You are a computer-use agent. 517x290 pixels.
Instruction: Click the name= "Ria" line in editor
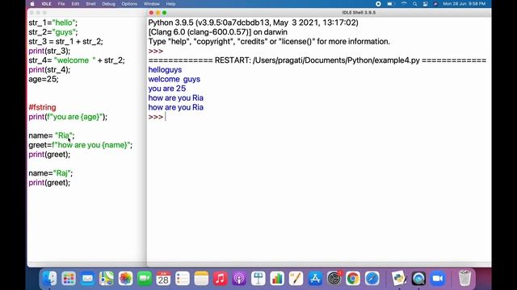(52, 135)
